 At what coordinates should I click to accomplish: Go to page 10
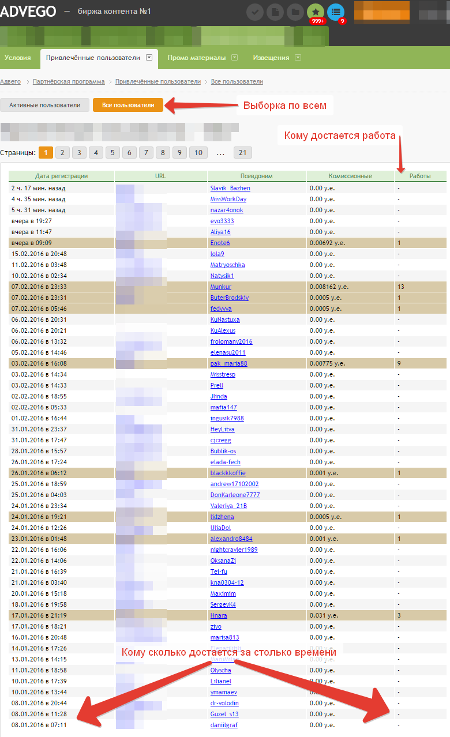[x=198, y=153]
